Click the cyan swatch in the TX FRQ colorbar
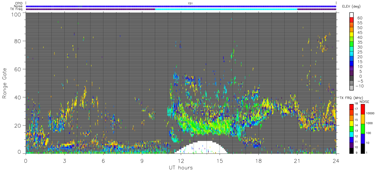This screenshot has height=174, width=378. click(x=351, y=134)
